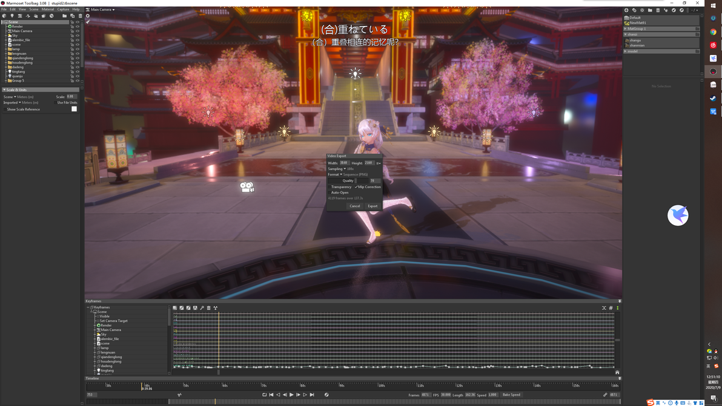Open the Capture menu

(63, 9)
